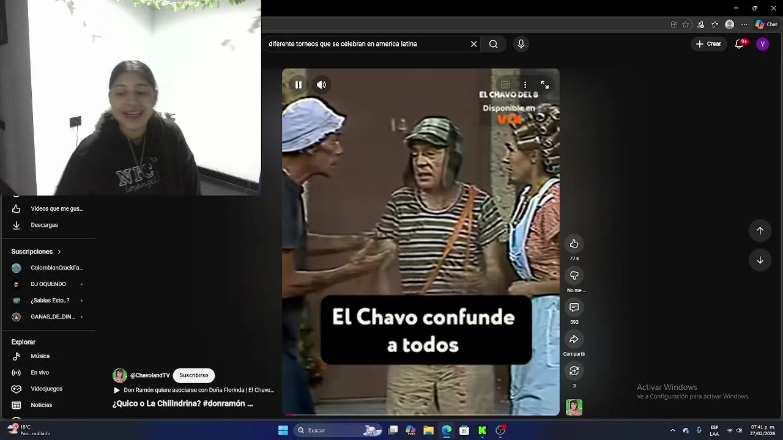The width and height of the screenshot is (783, 440).
Task: Expand the Short to fullscreen
Action: tap(544, 85)
